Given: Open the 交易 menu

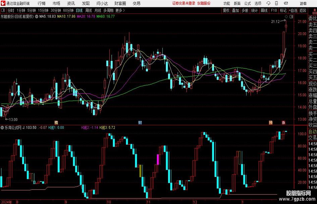Looking at the screenshot, I should (137, 3).
